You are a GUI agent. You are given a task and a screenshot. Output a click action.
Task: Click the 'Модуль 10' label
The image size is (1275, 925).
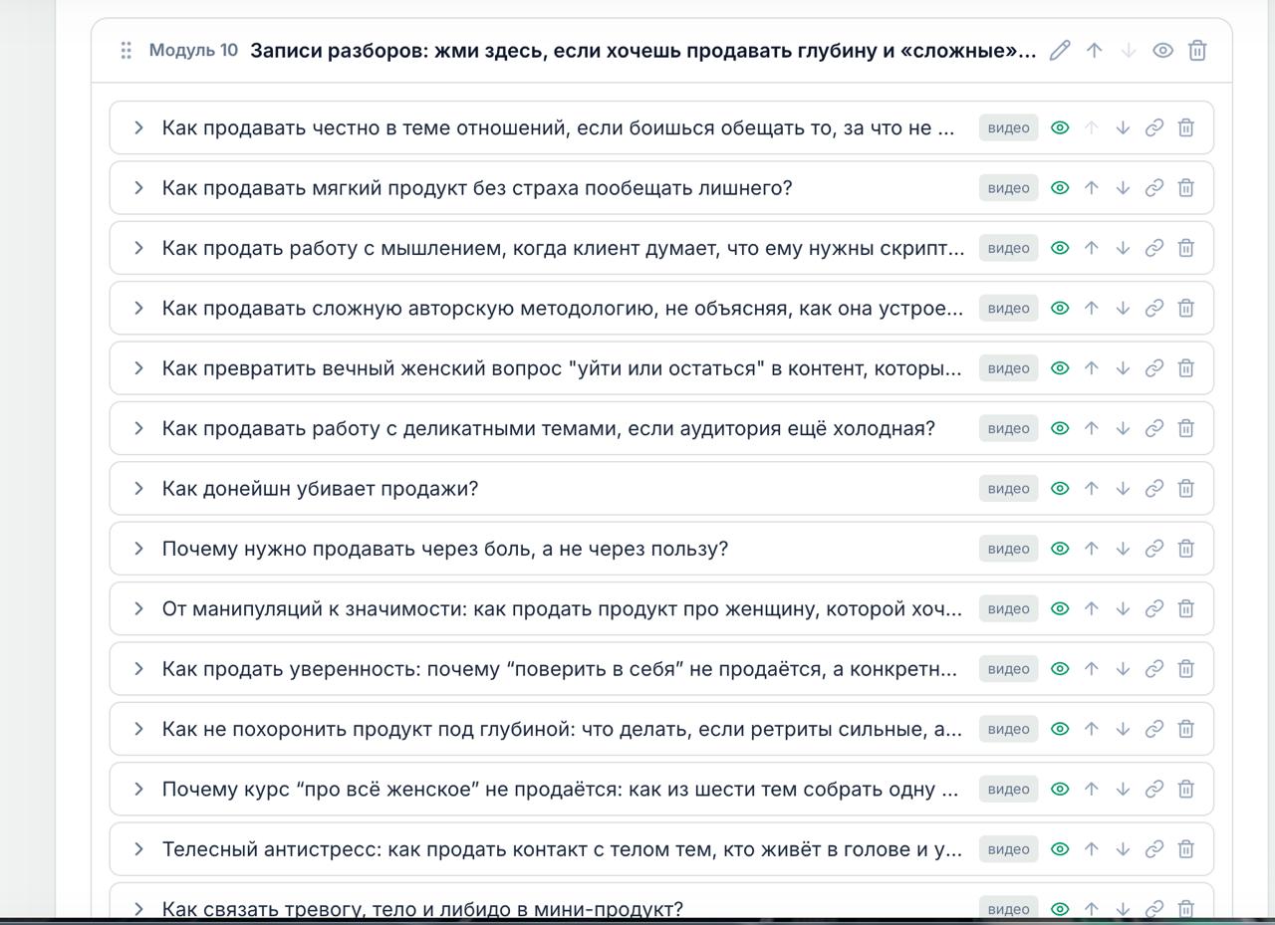pos(193,50)
